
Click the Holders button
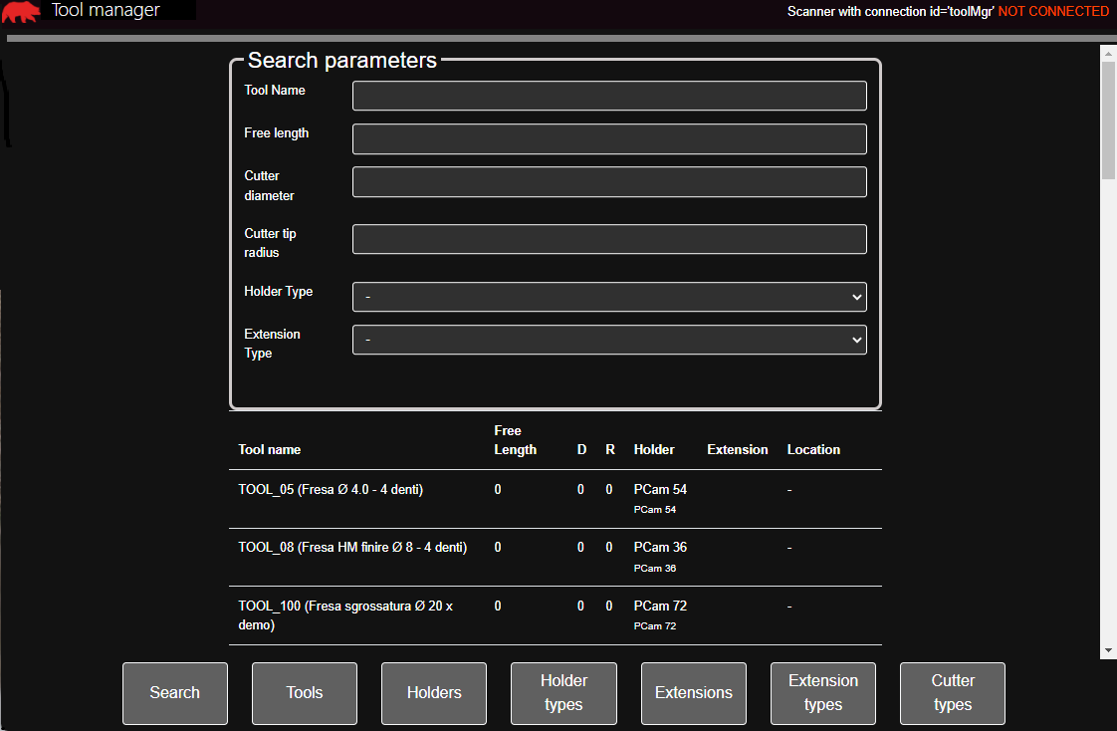pyautogui.click(x=433, y=693)
